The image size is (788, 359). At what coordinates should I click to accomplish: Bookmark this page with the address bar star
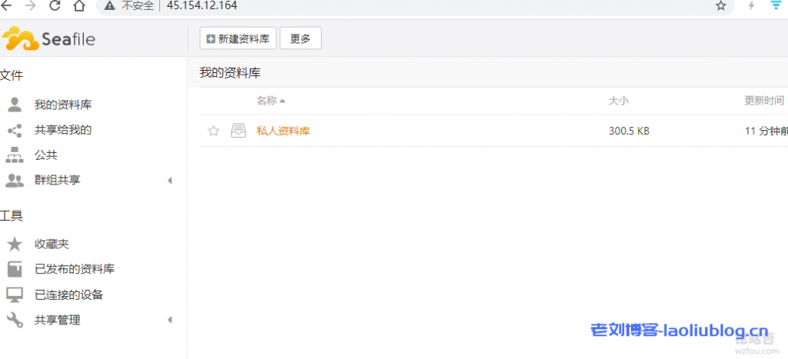721,5
